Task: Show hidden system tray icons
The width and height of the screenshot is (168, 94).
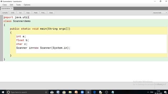Action: click(148, 92)
